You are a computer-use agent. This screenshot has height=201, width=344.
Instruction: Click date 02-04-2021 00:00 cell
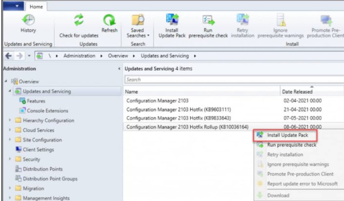303,100
